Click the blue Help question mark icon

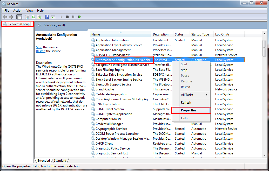coord(47,17)
